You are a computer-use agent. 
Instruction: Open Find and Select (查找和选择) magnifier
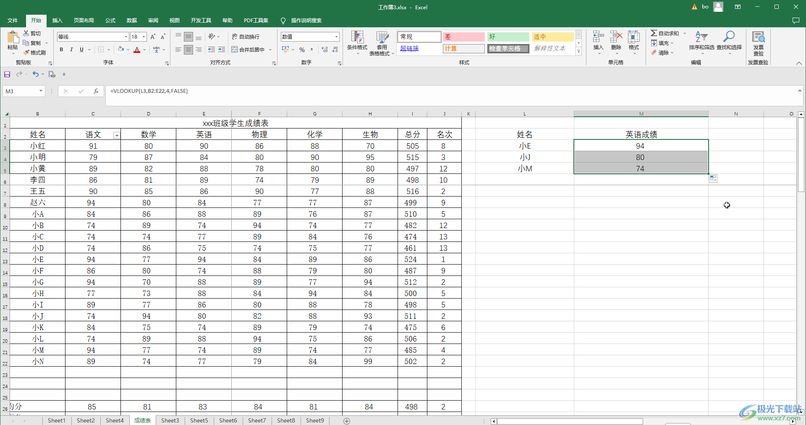coord(729,42)
